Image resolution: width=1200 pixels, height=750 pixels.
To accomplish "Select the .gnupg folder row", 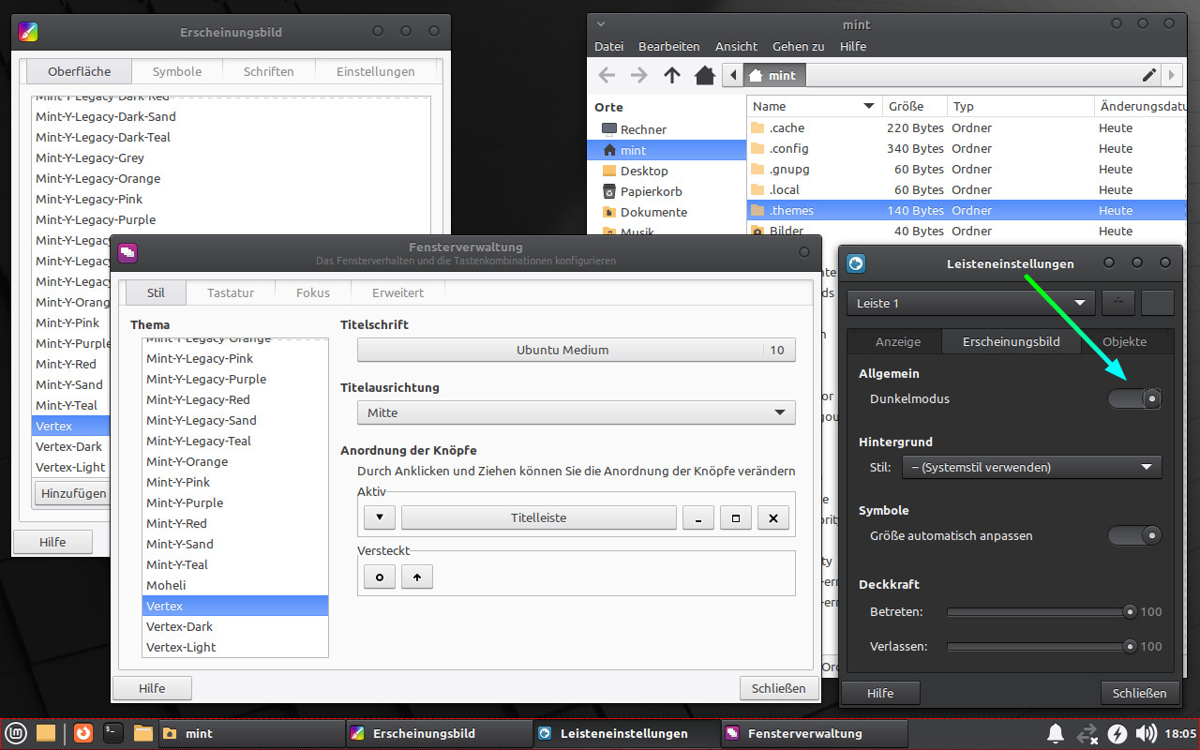I will [966, 169].
